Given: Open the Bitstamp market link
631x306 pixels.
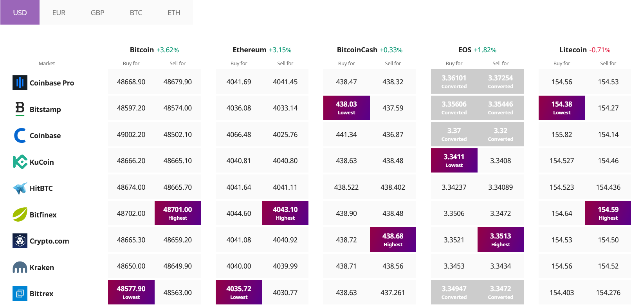Looking at the screenshot, I should tap(45, 109).
